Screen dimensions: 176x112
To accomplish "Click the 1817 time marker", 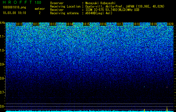I will 120,24.
